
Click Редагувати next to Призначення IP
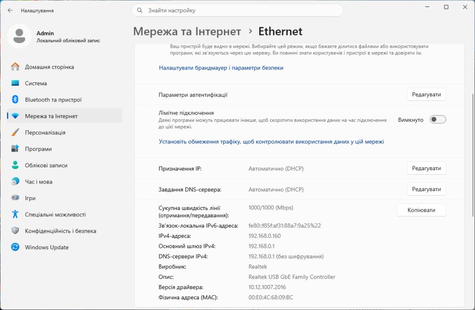pyautogui.click(x=427, y=168)
